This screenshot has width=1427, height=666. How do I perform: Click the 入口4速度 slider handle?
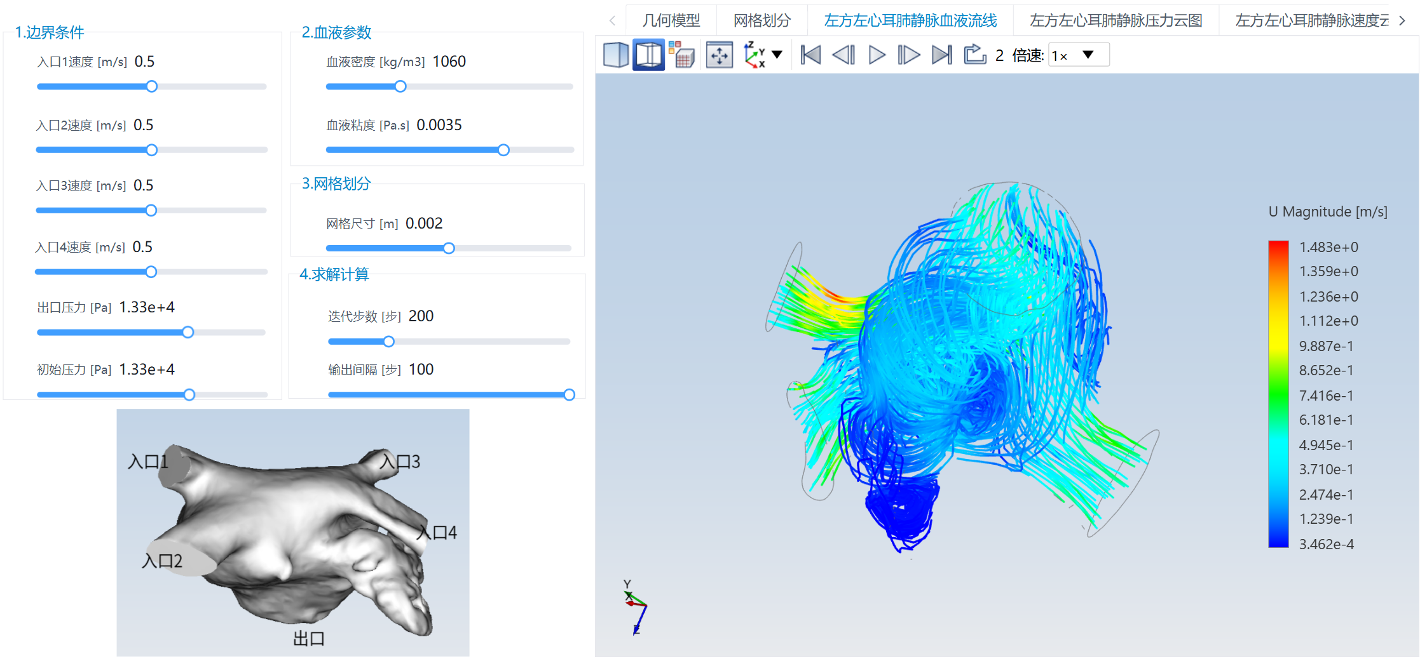[x=151, y=272]
